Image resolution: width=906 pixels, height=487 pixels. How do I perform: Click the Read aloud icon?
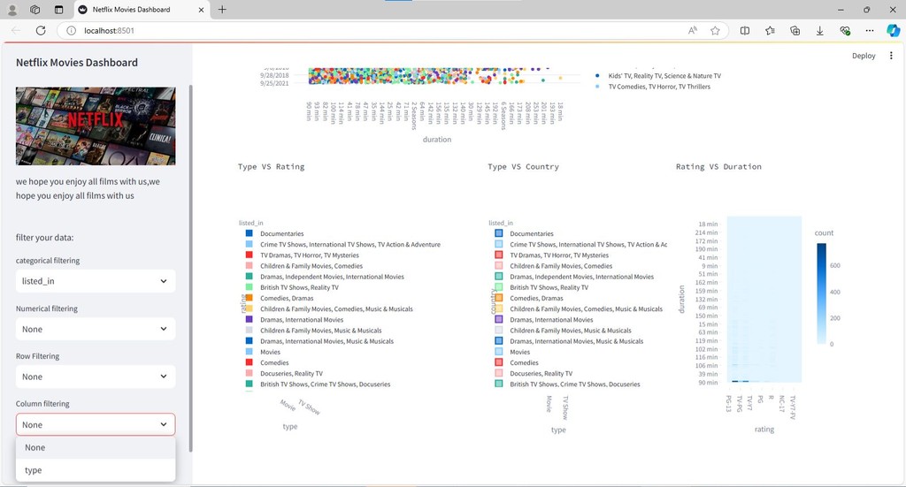[692, 31]
